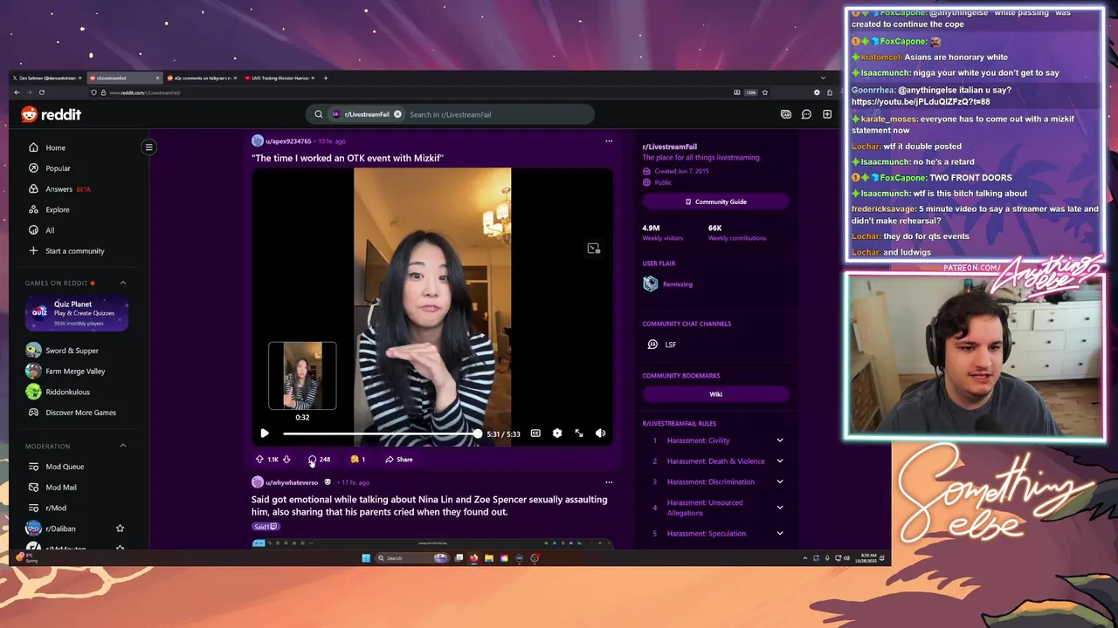Open the 248 comments on the post
This screenshot has width=1118, height=628.
(x=319, y=460)
